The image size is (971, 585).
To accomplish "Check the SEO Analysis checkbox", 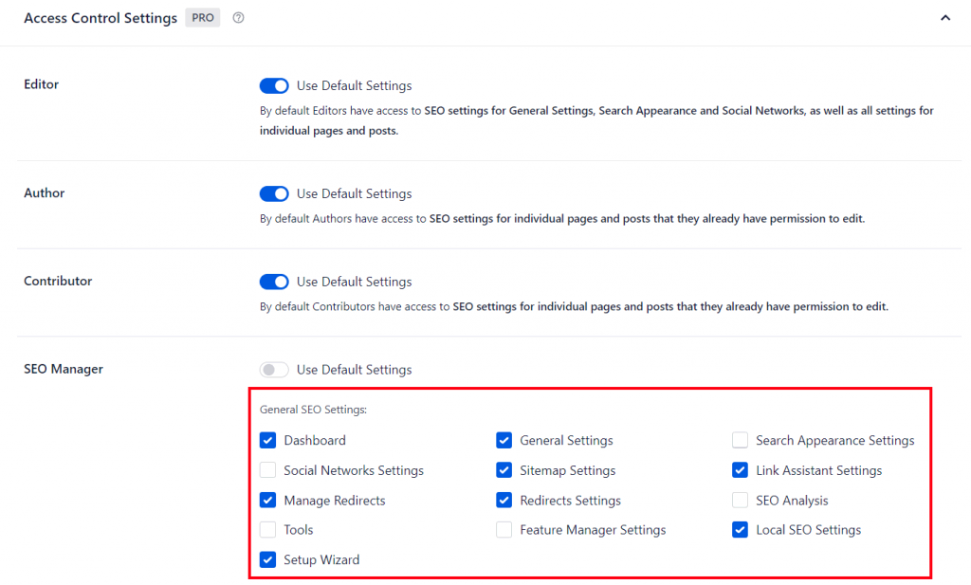I will pyautogui.click(x=741, y=500).
